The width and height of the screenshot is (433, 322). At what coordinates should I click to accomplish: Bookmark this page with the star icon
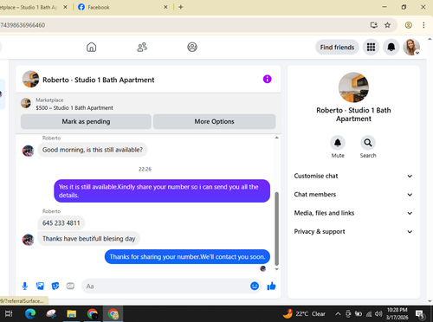click(x=387, y=25)
